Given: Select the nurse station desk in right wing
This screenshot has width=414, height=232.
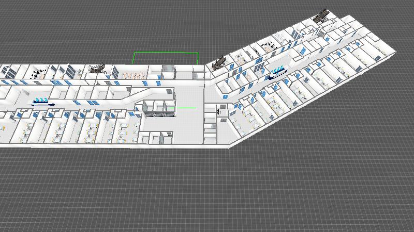Looking at the screenshot, I should click(x=277, y=72).
